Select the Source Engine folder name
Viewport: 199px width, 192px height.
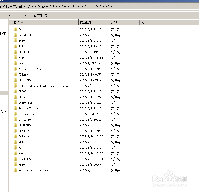pyautogui.click(x=29, y=108)
